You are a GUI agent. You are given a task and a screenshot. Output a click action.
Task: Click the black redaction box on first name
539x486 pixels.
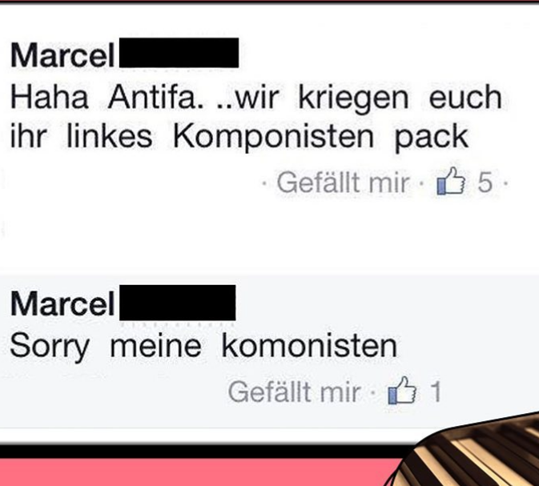(x=179, y=53)
